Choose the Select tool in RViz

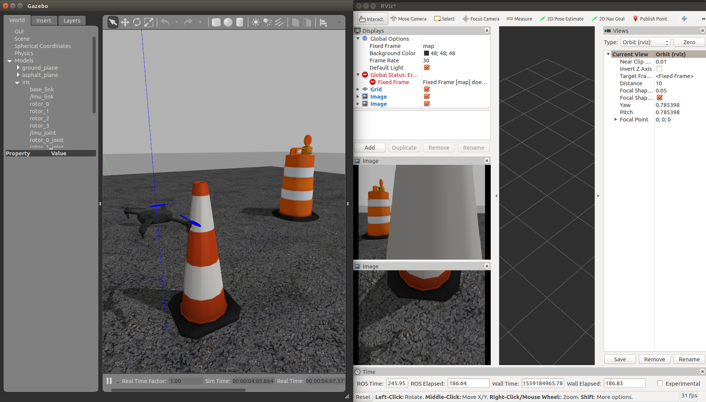pyautogui.click(x=445, y=19)
